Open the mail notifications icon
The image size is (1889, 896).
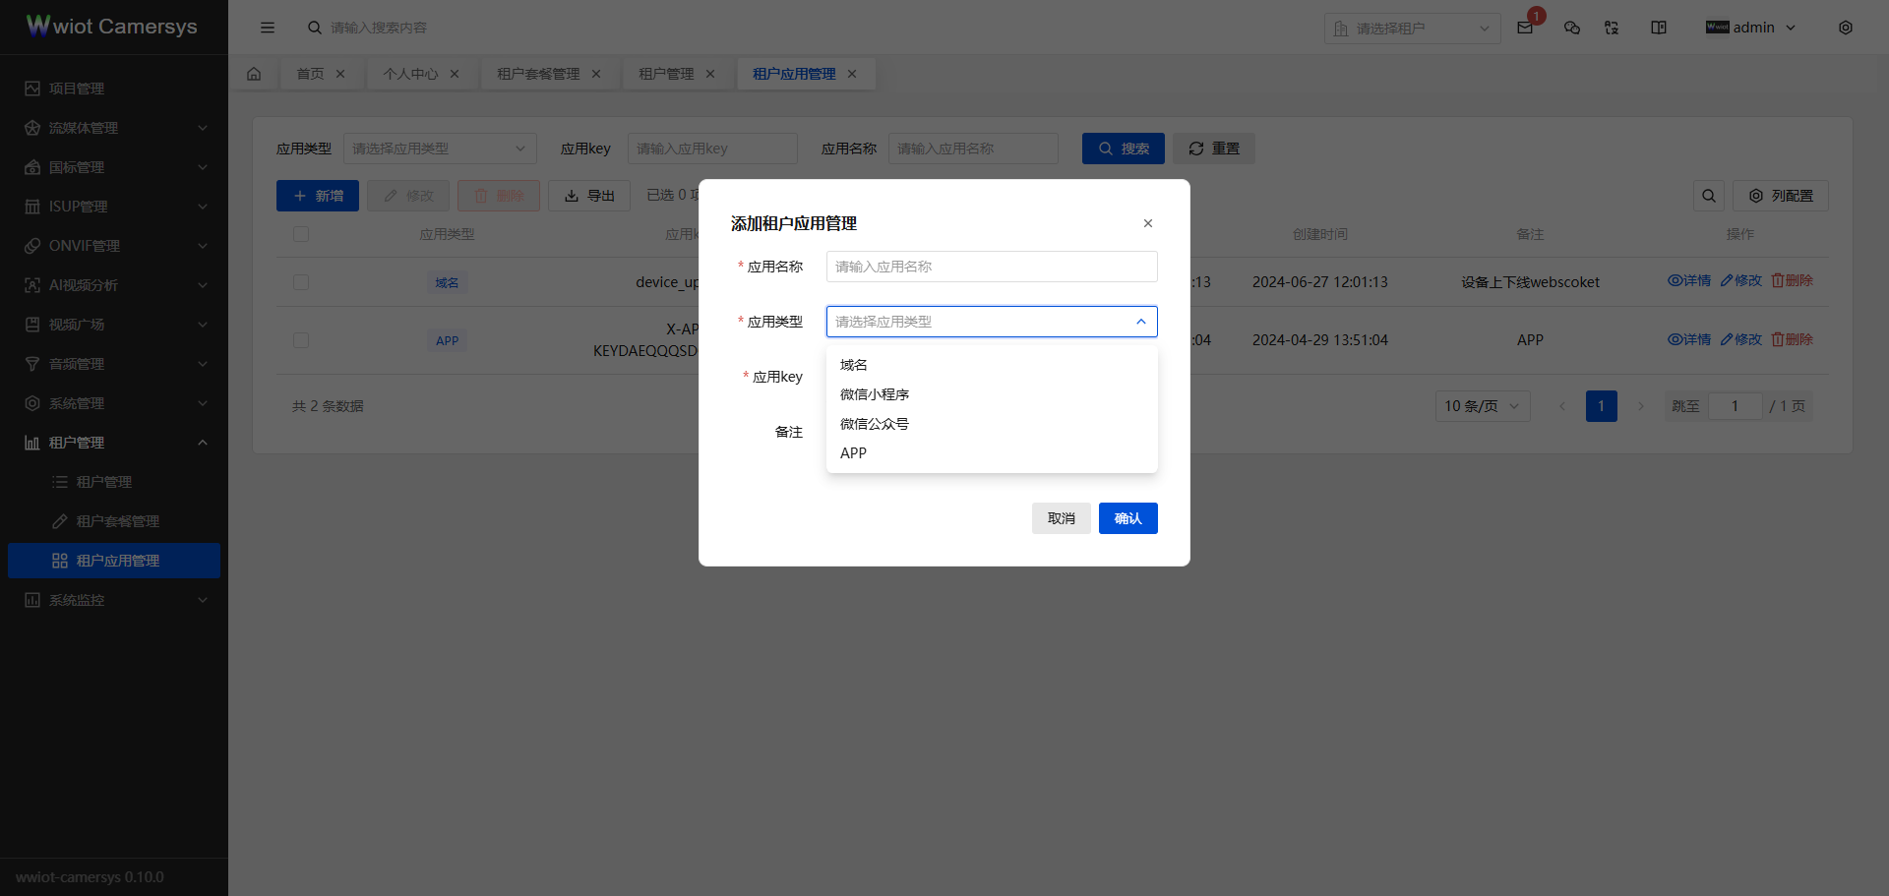point(1525,28)
